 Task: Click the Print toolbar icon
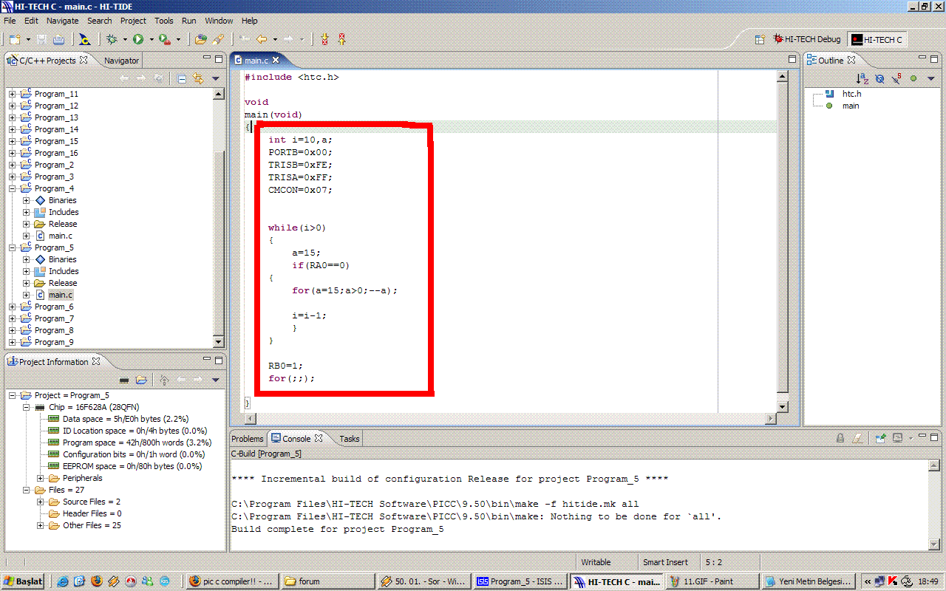point(58,39)
